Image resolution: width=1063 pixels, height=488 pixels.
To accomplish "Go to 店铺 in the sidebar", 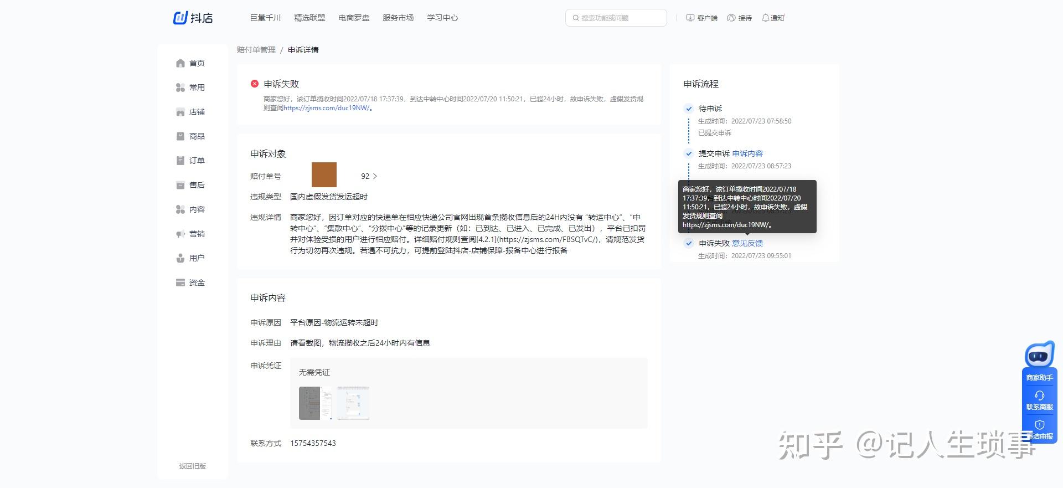I will (x=190, y=112).
